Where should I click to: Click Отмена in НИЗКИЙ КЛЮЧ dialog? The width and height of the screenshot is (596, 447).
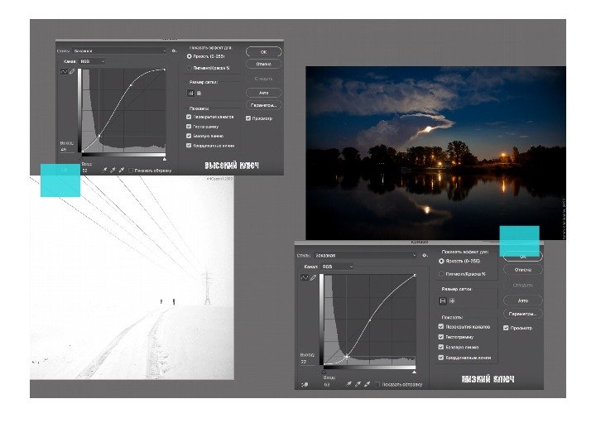tap(523, 270)
